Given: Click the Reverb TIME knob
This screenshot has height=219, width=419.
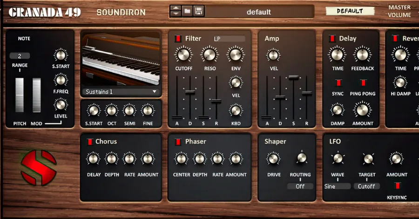Looking at the screenshot, I should pos(400,55).
